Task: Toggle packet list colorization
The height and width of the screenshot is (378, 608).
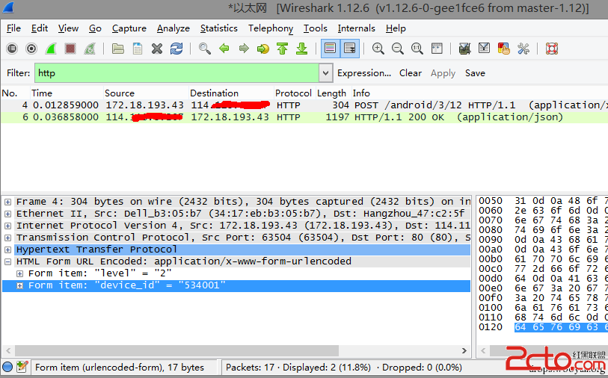Action: tap(331, 49)
